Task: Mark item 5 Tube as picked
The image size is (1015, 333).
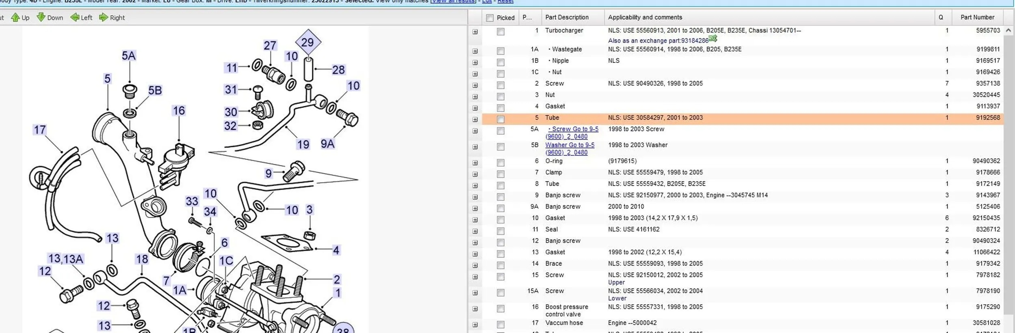Action: tap(501, 119)
